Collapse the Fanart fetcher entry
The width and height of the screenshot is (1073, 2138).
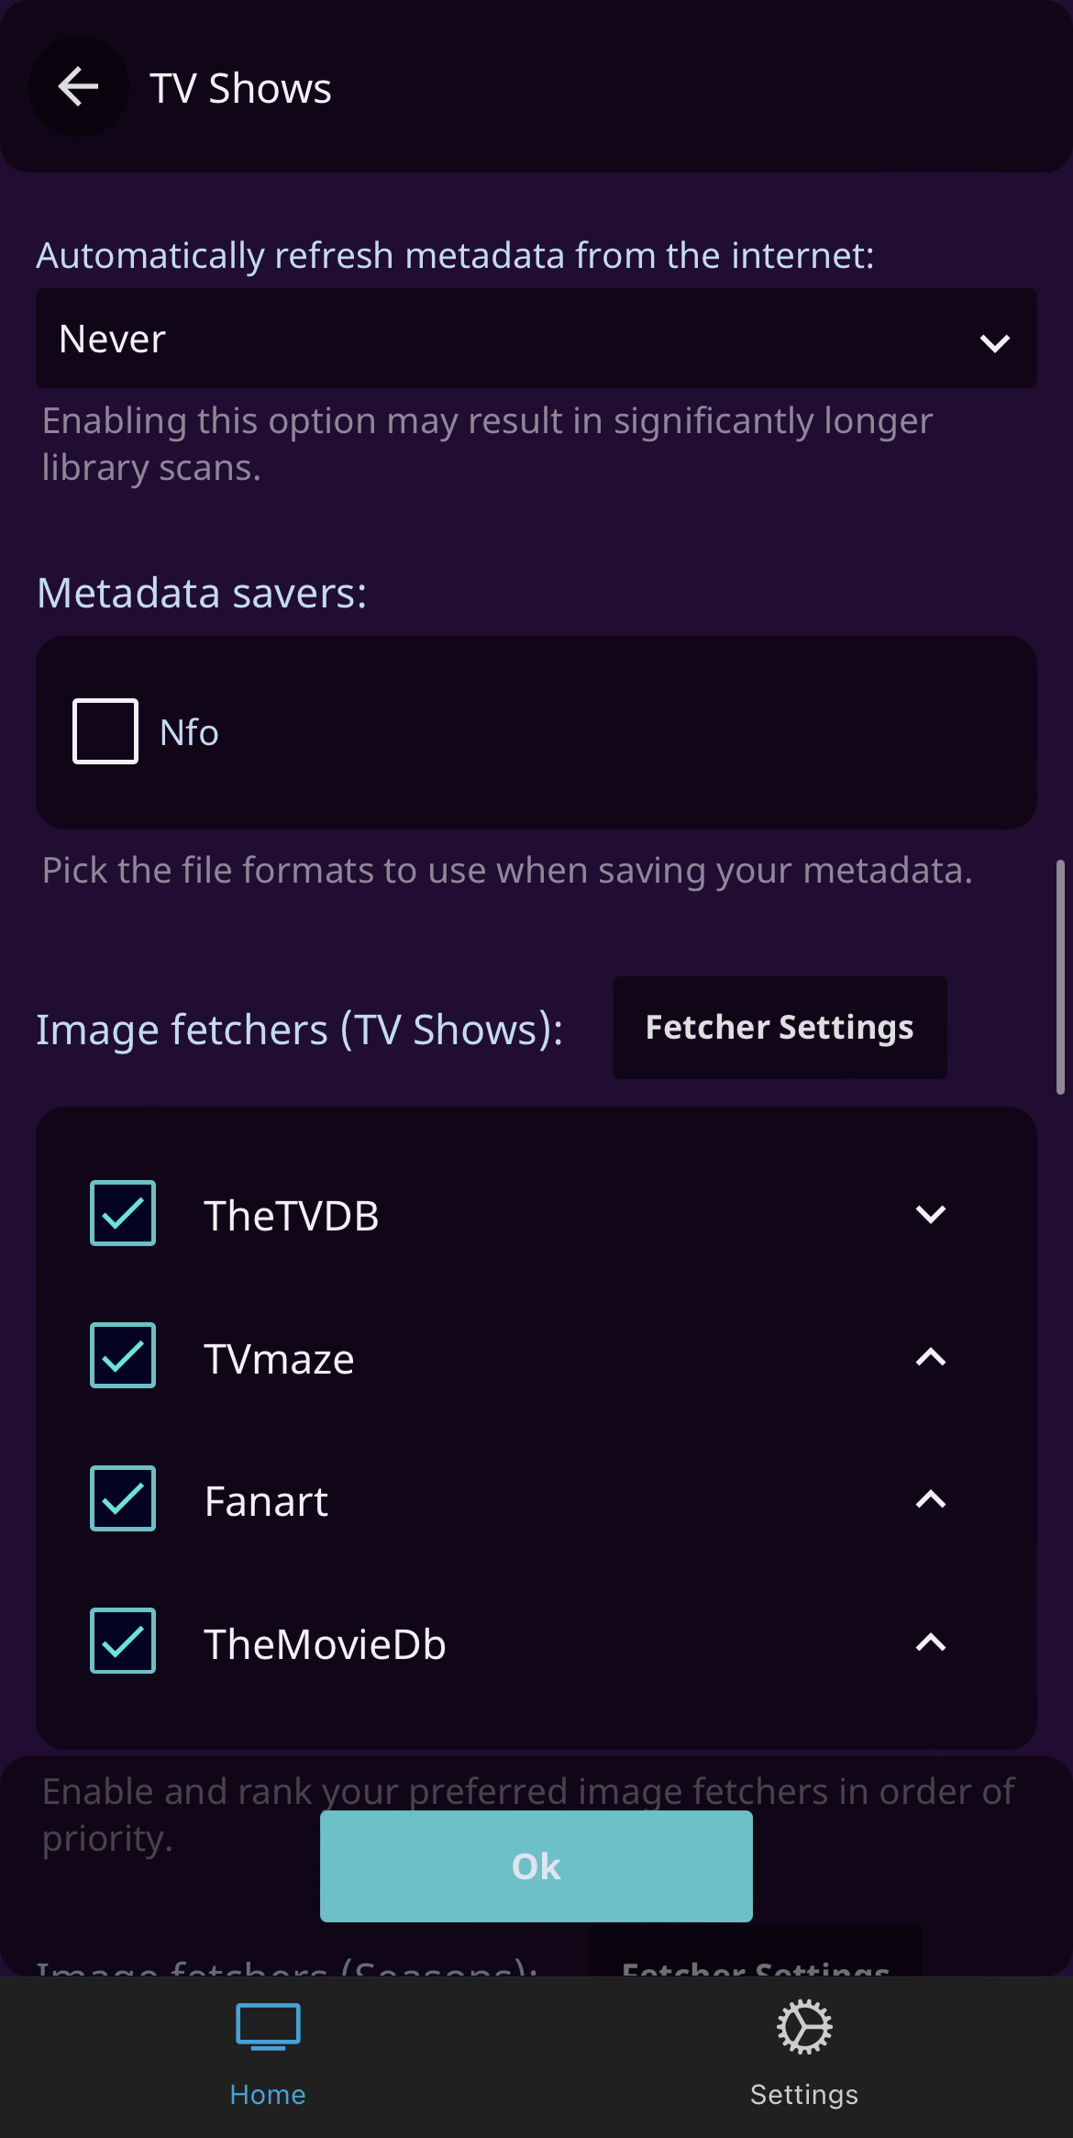930,1499
